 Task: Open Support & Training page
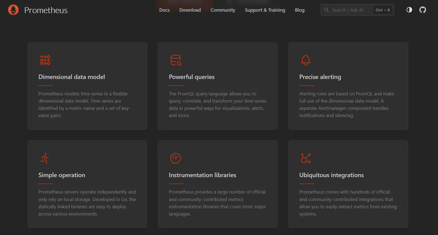tap(265, 10)
